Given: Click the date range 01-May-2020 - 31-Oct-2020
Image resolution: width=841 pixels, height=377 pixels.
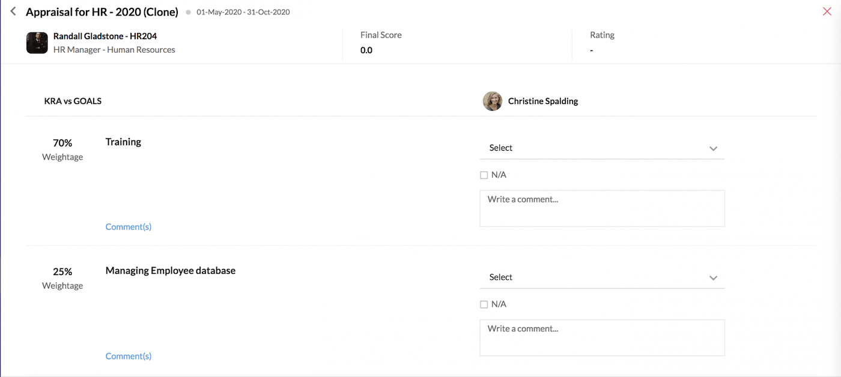Looking at the screenshot, I should 243,12.
